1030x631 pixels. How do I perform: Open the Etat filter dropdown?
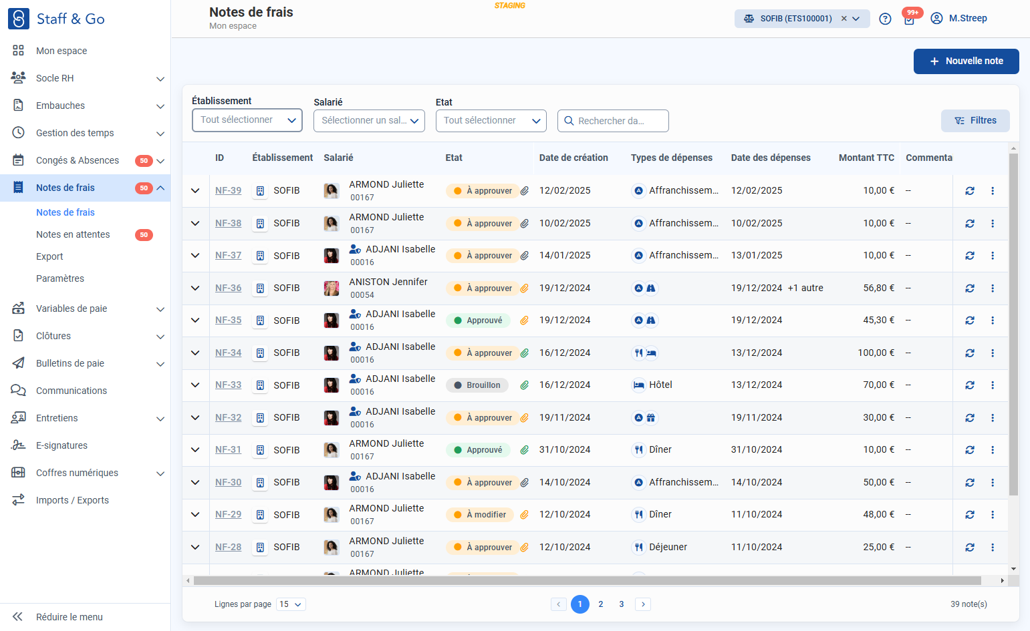(x=491, y=121)
